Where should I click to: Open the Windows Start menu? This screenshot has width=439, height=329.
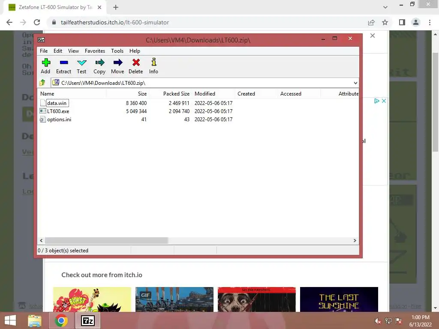point(10,320)
